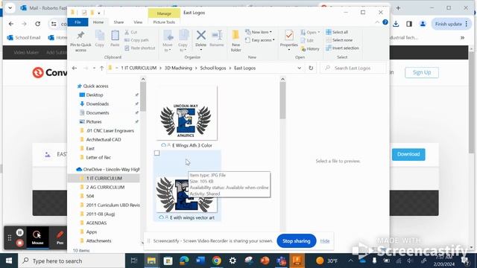This screenshot has height=268, width=477.
Task: Expand address bar history dropdown
Action: [300, 68]
